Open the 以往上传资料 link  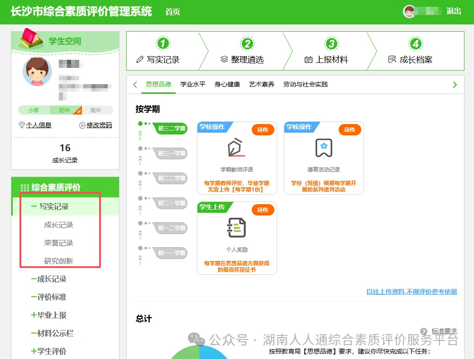[x=411, y=292]
